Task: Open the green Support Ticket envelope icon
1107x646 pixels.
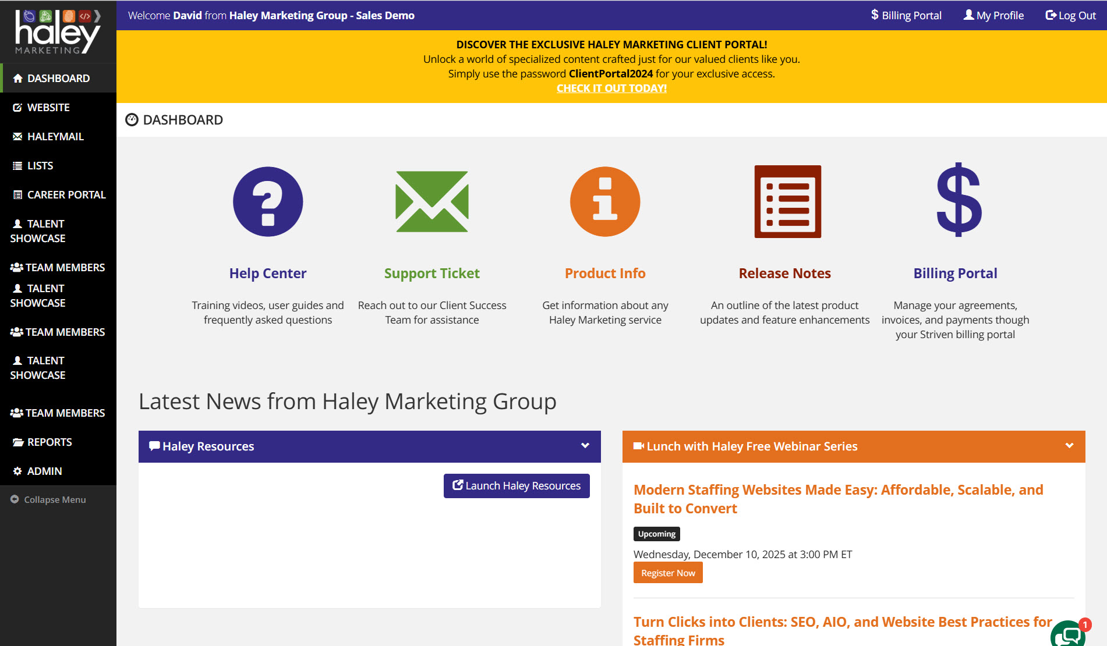Action: [432, 202]
